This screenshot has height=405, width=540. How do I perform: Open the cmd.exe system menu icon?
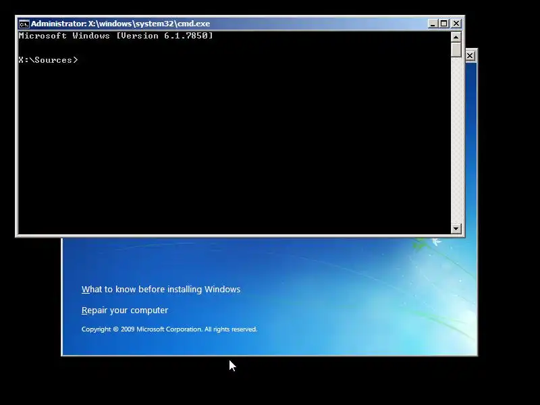(24, 24)
